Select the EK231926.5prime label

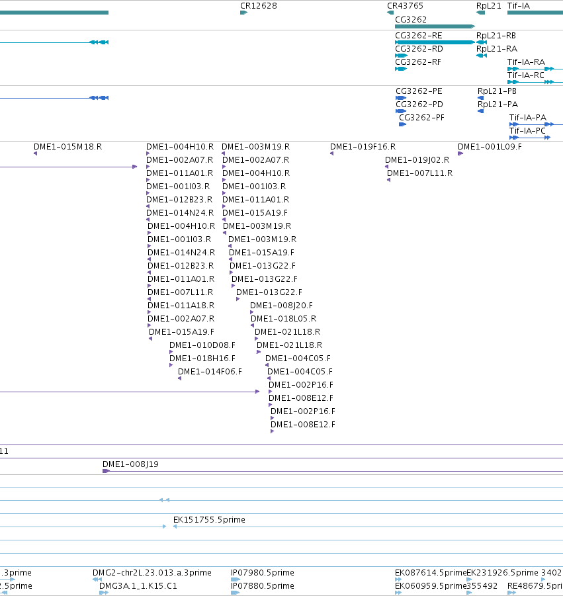click(x=502, y=573)
